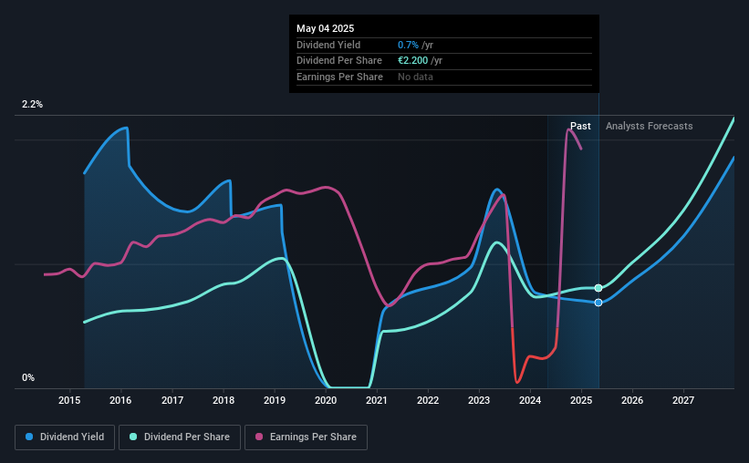Select the teal Dividend Per Share data point
The height and width of the screenshot is (463, 749).
[598, 288]
